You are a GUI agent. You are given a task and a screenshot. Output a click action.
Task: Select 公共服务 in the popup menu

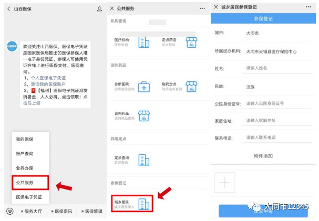pos(29,183)
